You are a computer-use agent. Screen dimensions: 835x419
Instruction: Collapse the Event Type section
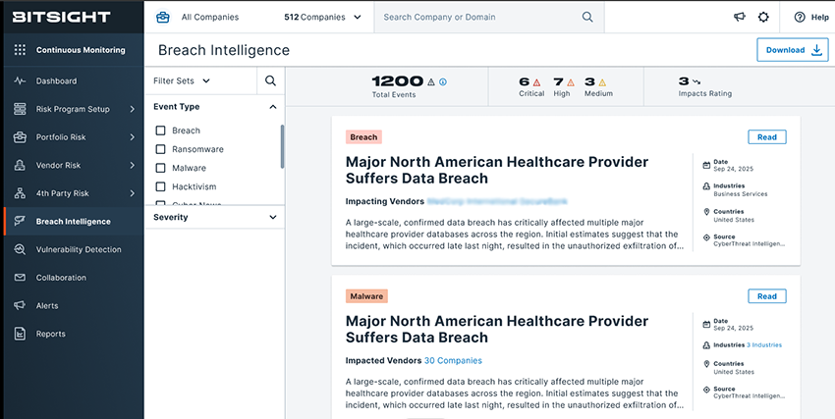[x=273, y=107]
